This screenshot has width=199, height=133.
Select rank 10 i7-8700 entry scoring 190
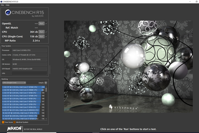click(23, 113)
